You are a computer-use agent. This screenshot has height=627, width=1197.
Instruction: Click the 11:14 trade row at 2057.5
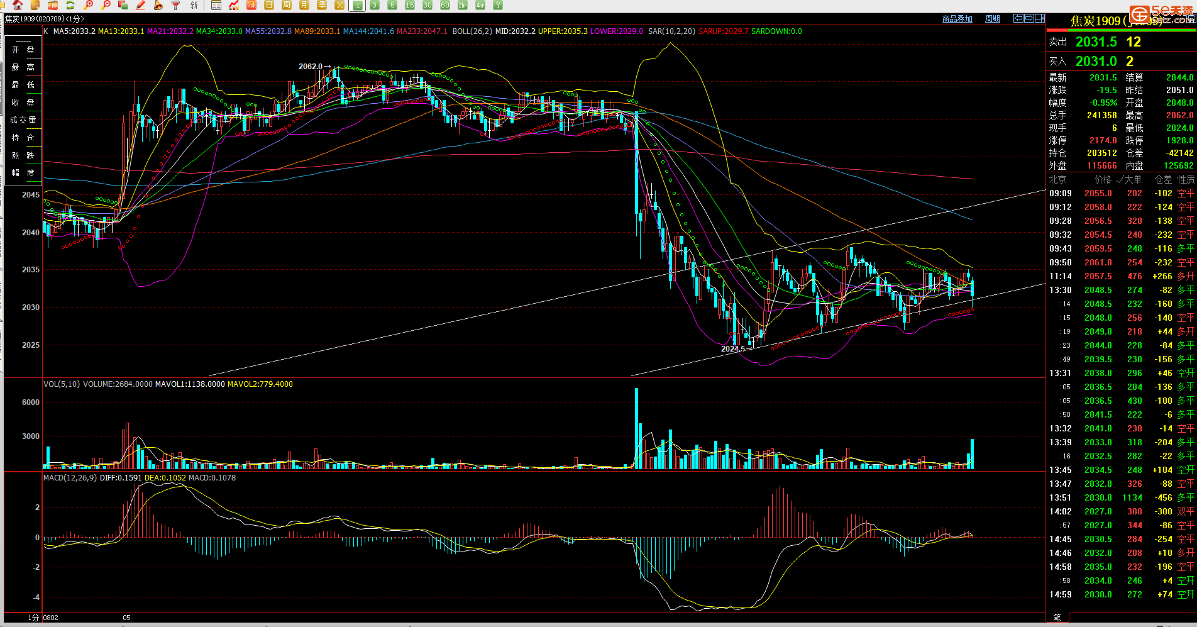point(1122,277)
